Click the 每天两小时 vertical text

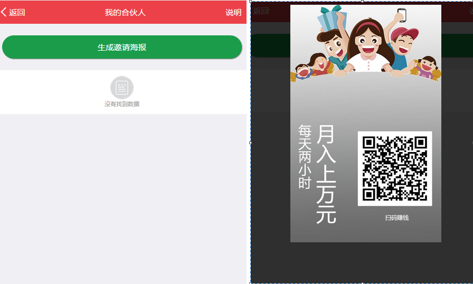tap(305, 157)
